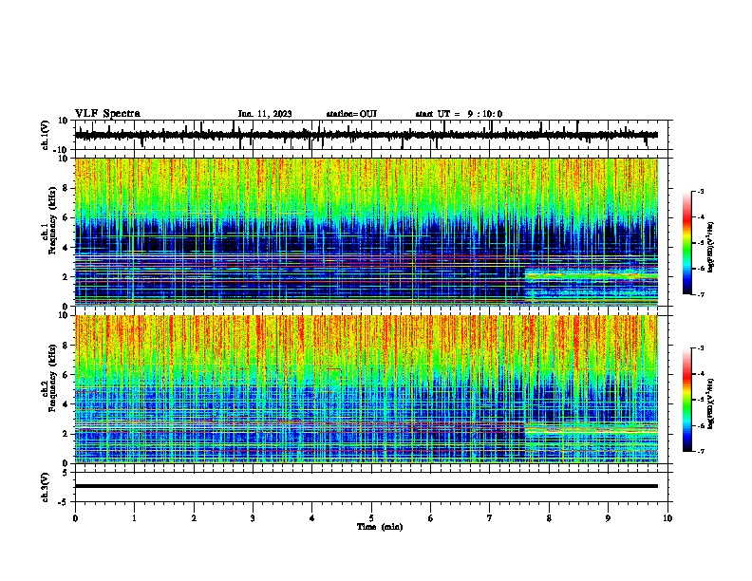Click the 'ch.1(V)' waveform axis label
This screenshot has height=581, width=752.
(x=46, y=135)
